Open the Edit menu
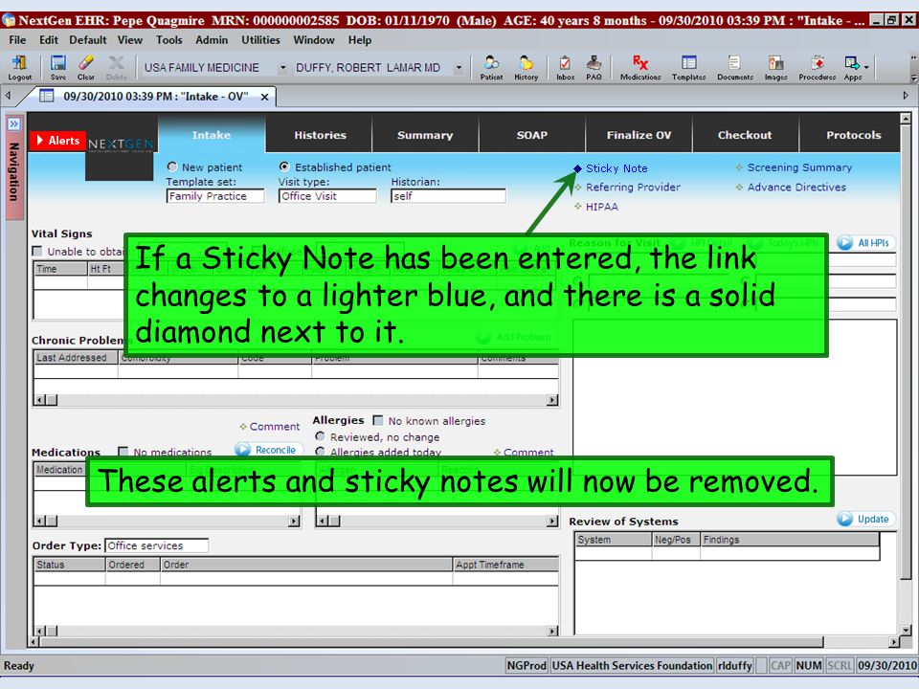 click(x=49, y=40)
